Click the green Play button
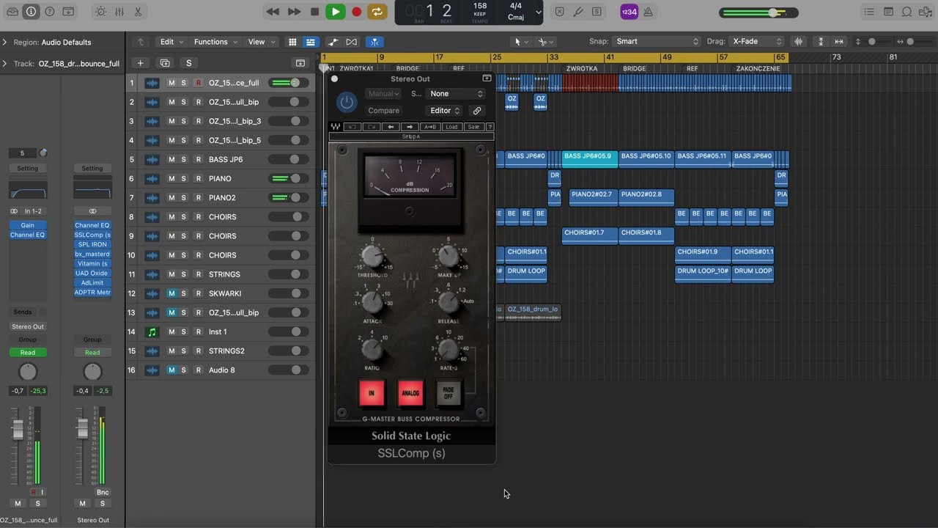 [336, 12]
